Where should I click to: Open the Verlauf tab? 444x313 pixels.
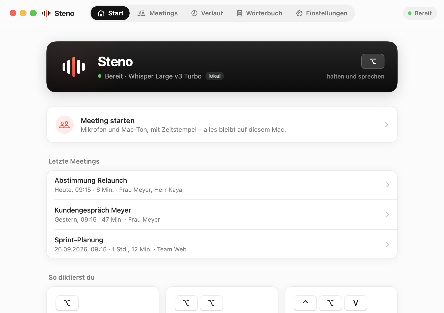(207, 13)
